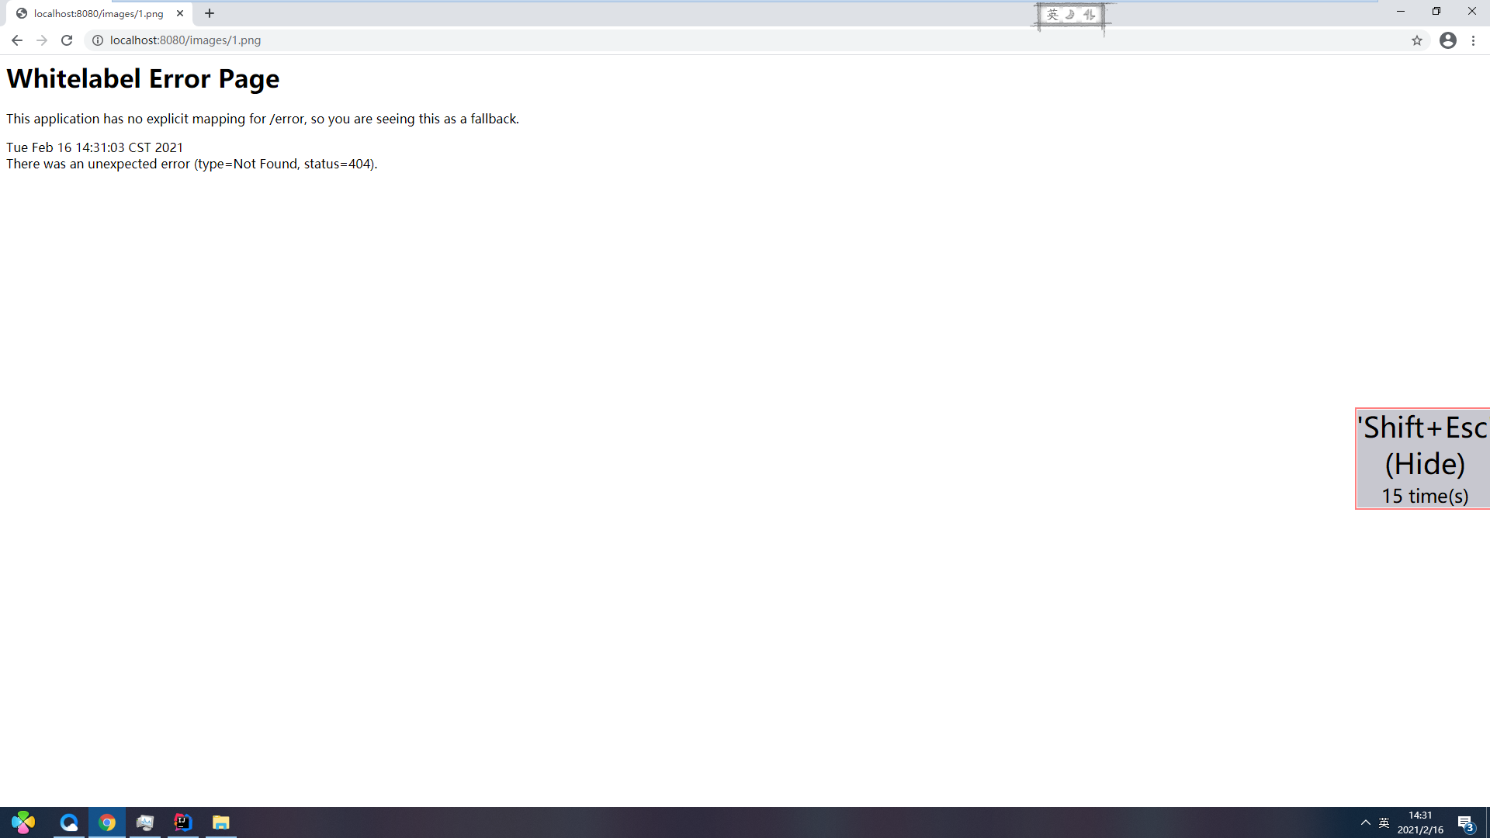Go back to the previous page

16,40
